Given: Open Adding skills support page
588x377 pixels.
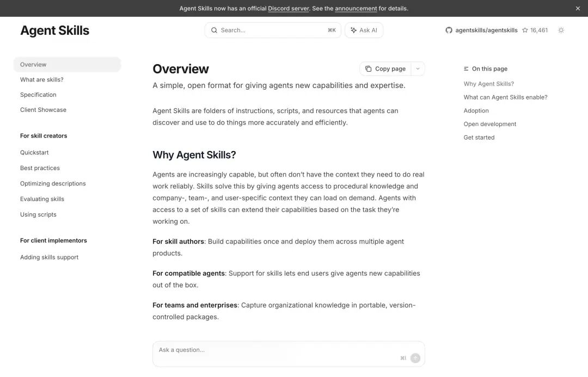Looking at the screenshot, I should pyautogui.click(x=49, y=257).
